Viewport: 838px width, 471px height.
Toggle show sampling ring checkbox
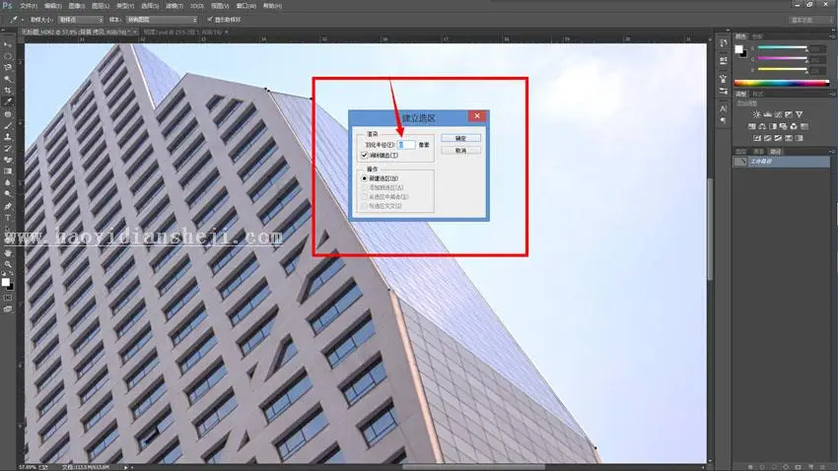point(210,20)
